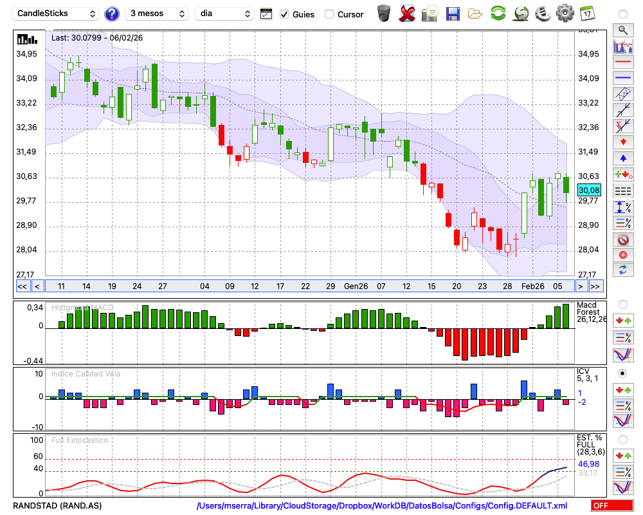Select the red horizontal line tool
Screen dimensions: 643x515
[x=623, y=62]
